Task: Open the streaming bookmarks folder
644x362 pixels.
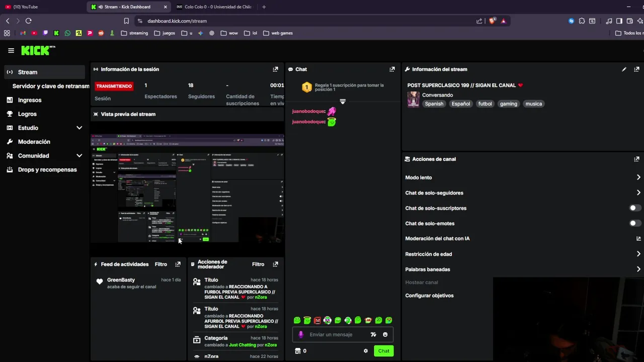Action: [134, 33]
